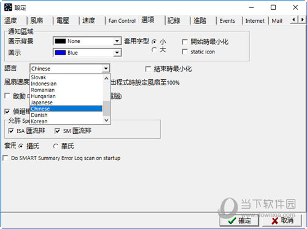Select small font radio 小

pyautogui.click(x=154, y=42)
